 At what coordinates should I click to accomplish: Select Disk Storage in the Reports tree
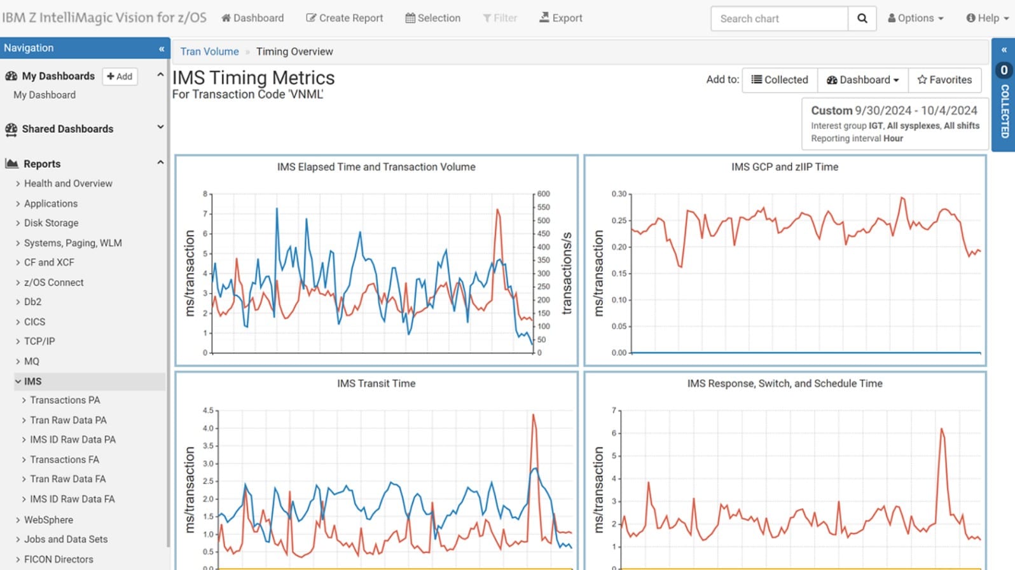52,223
